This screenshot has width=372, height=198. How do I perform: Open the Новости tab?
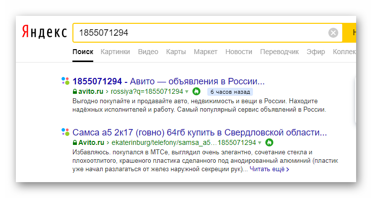pyautogui.click(x=239, y=52)
